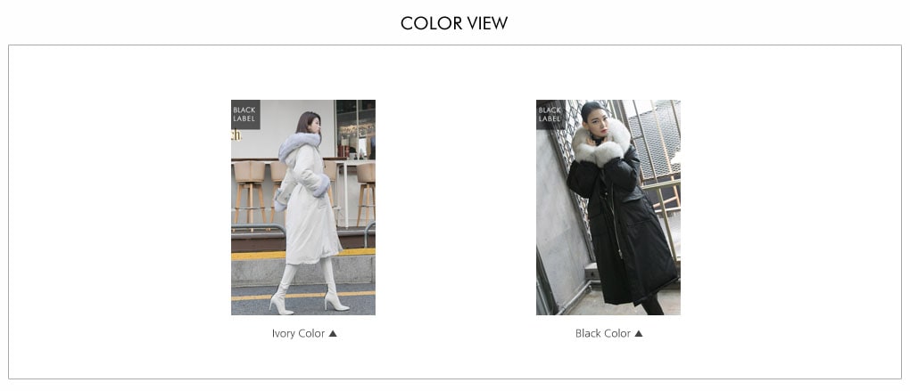Click the lavender fur hood on ivory coat

click(x=298, y=145)
